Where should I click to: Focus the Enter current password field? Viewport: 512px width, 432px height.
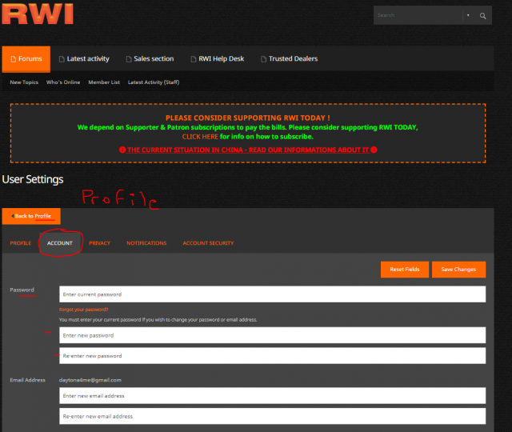click(272, 294)
